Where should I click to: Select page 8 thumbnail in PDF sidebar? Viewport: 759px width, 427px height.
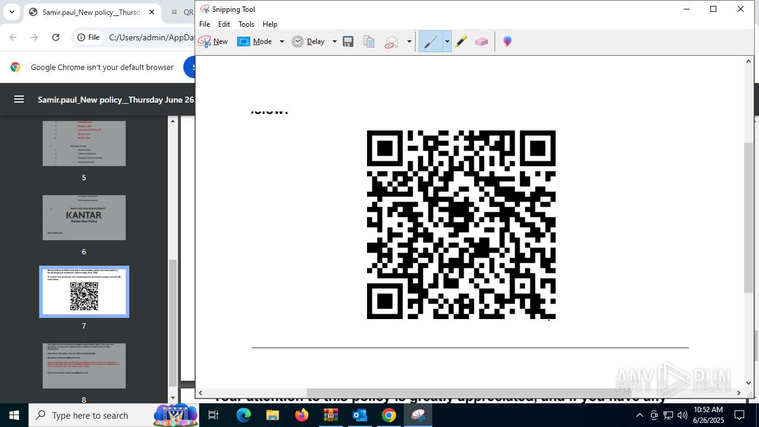click(x=84, y=366)
